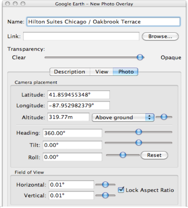
Task: Click the Roll value field
Action: click(72, 157)
